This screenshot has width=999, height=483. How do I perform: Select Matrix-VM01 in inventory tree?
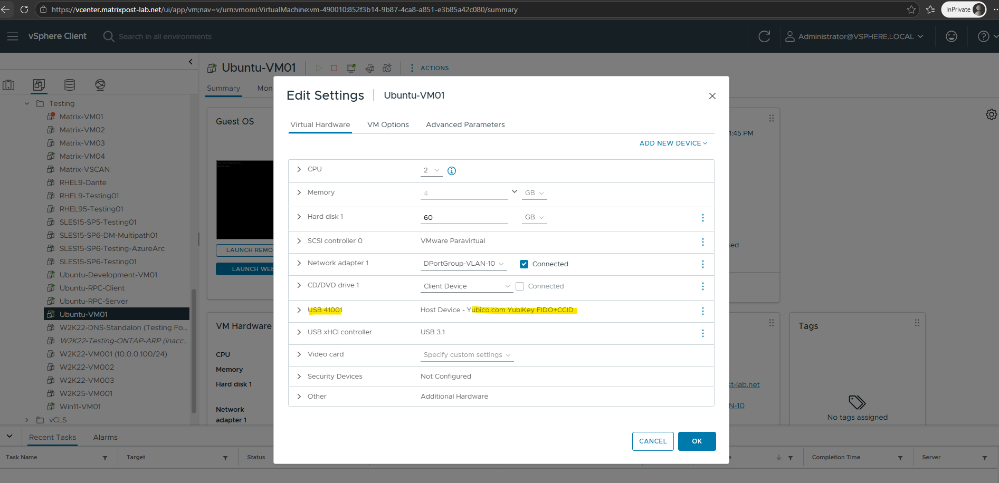click(81, 117)
